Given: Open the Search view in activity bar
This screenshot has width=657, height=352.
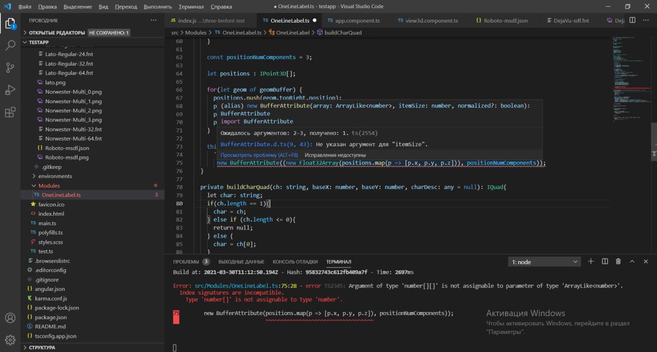Looking at the screenshot, I should pos(10,45).
